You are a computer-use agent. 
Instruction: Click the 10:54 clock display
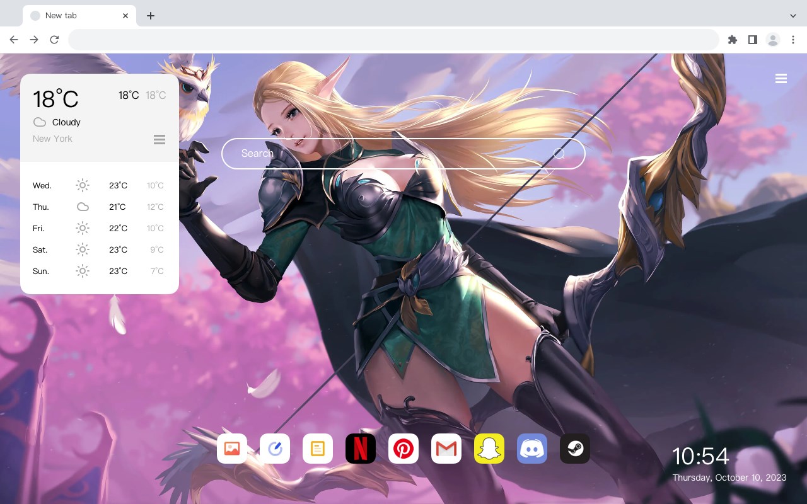tap(700, 456)
